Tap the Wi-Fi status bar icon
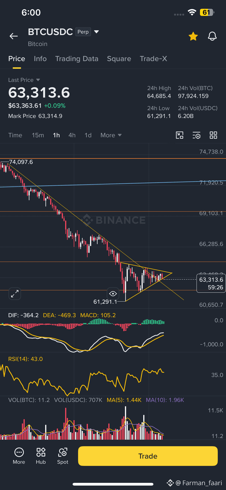The image size is (226, 490). coord(192,12)
